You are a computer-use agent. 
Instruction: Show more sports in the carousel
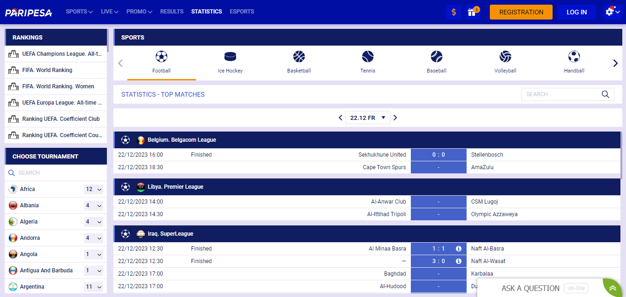[x=615, y=63]
